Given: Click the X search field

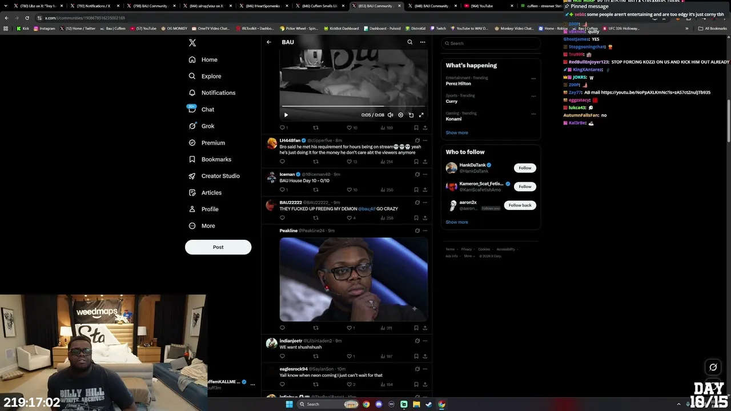Looking at the screenshot, I should tap(491, 43).
